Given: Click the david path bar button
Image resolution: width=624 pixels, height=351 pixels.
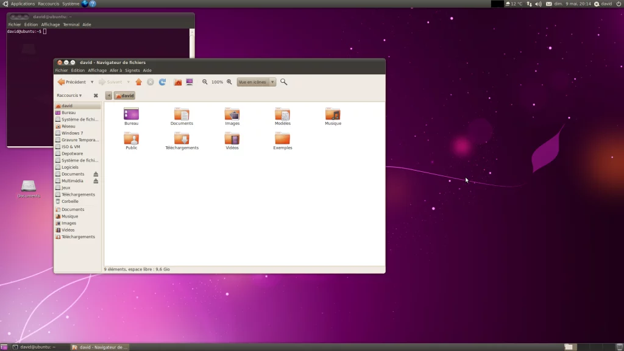Looking at the screenshot, I should pyautogui.click(x=124, y=96).
